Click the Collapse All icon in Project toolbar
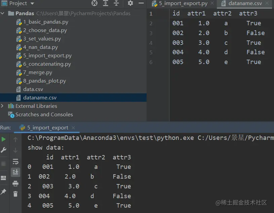Image resolution: width=274 pixels, height=213 pixels. tap(116, 3)
